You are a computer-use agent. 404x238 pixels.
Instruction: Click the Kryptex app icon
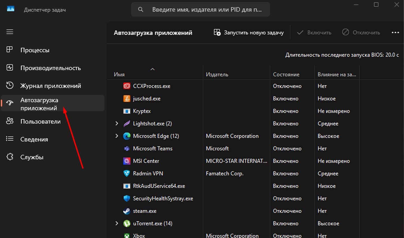127,111
